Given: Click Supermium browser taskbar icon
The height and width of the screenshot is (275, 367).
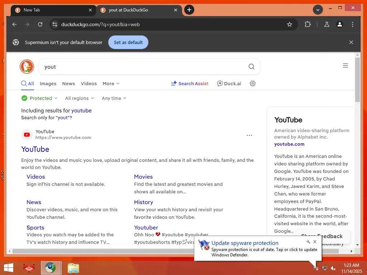Looking at the screenshot, I should pos(51,268).
